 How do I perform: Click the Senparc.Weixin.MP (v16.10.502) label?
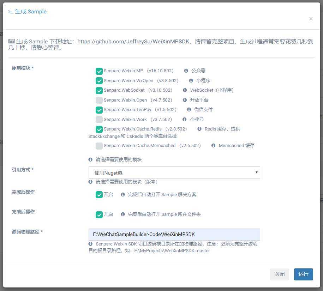[x=138, y=71]
